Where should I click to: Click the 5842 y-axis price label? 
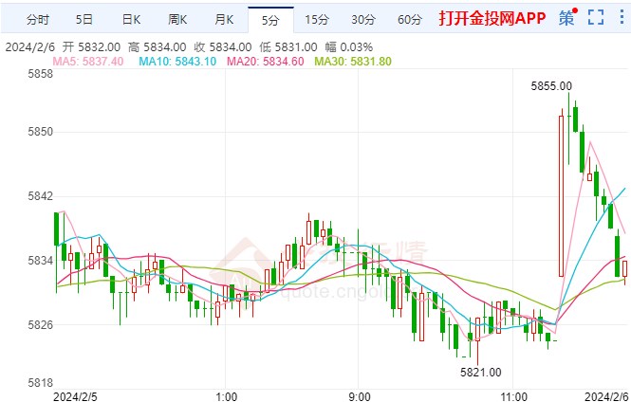click(40, 196)
